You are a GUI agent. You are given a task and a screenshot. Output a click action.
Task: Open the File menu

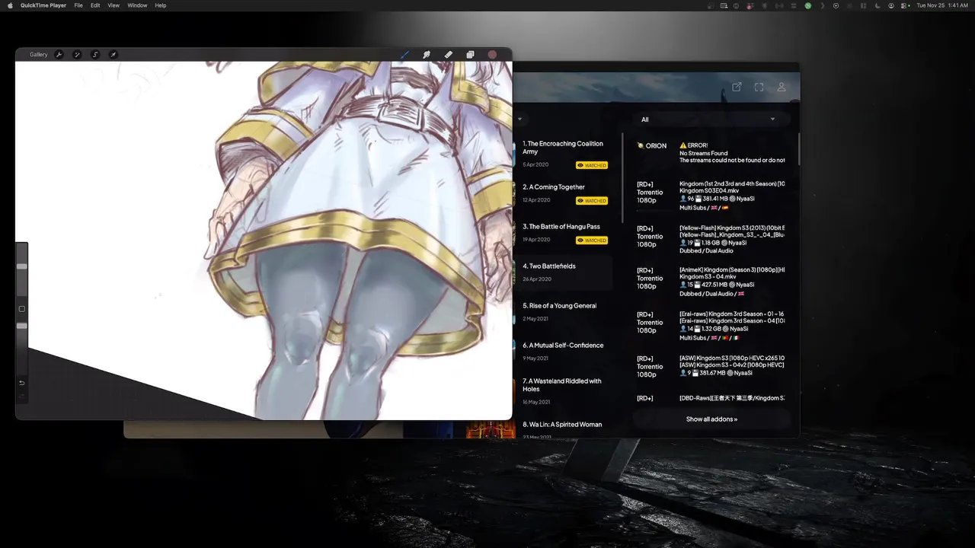pyautogui.click(x=78, y=5)
